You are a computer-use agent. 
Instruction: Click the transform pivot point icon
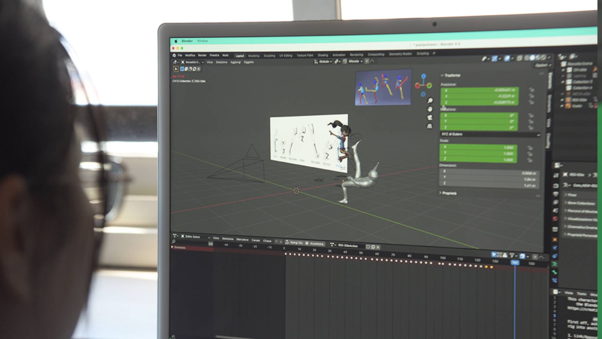[337, 62]
